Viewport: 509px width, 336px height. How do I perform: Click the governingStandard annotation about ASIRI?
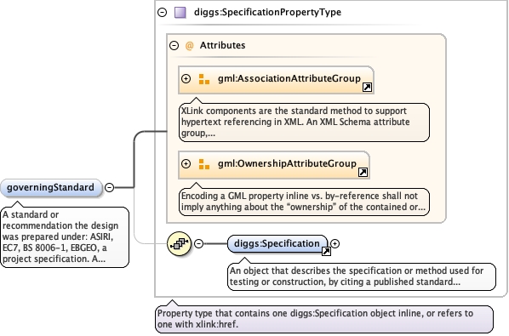[65, 237]
